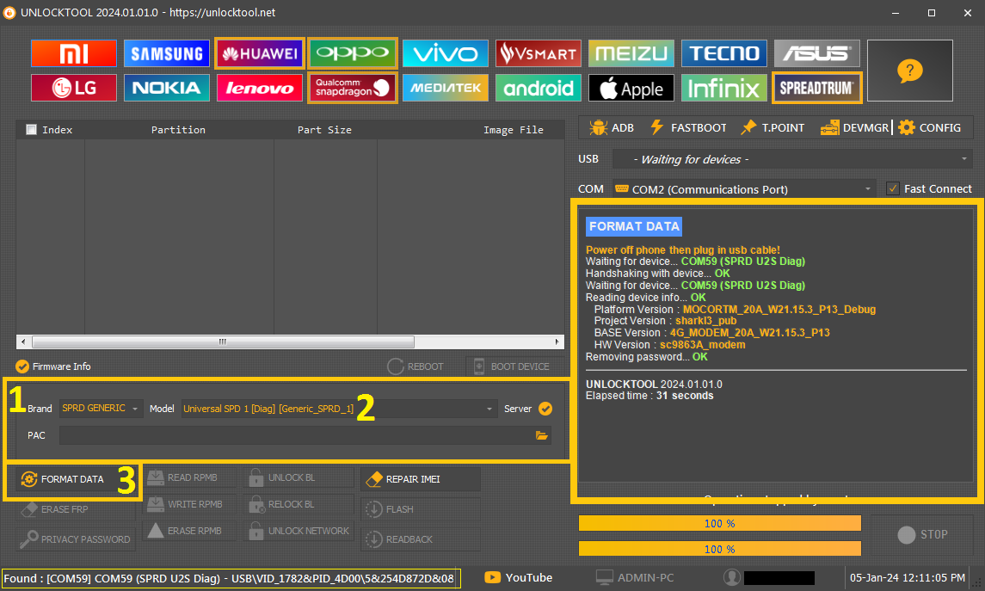The width and height of the screenshot is (985, 591).
Task: Open the YouTube link in status bar
Action: click(x=519, y=578)
